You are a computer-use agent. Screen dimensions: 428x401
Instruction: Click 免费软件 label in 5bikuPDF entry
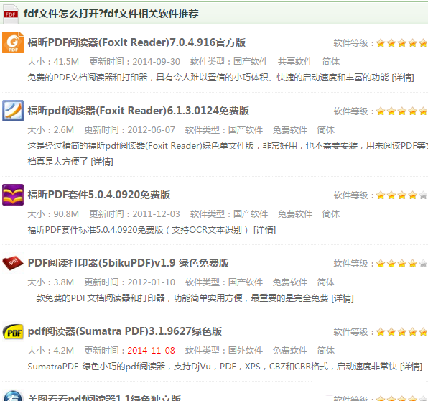(290, 282)
